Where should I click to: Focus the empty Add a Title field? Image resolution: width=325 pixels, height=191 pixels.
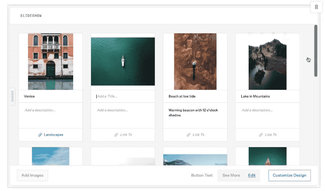(x=123, y=96)
